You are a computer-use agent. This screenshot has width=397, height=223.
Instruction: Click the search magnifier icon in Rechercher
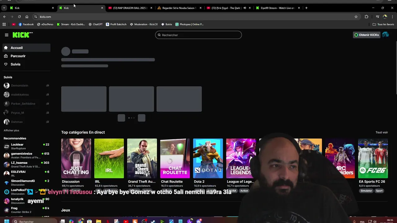pos(159,35)
